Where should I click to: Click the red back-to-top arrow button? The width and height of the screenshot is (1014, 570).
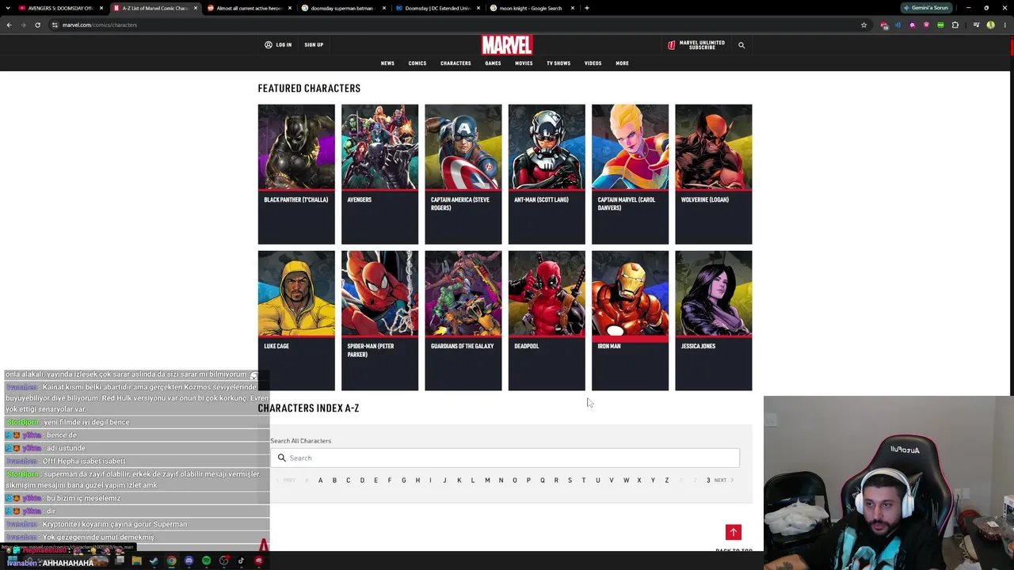point(734,532)
